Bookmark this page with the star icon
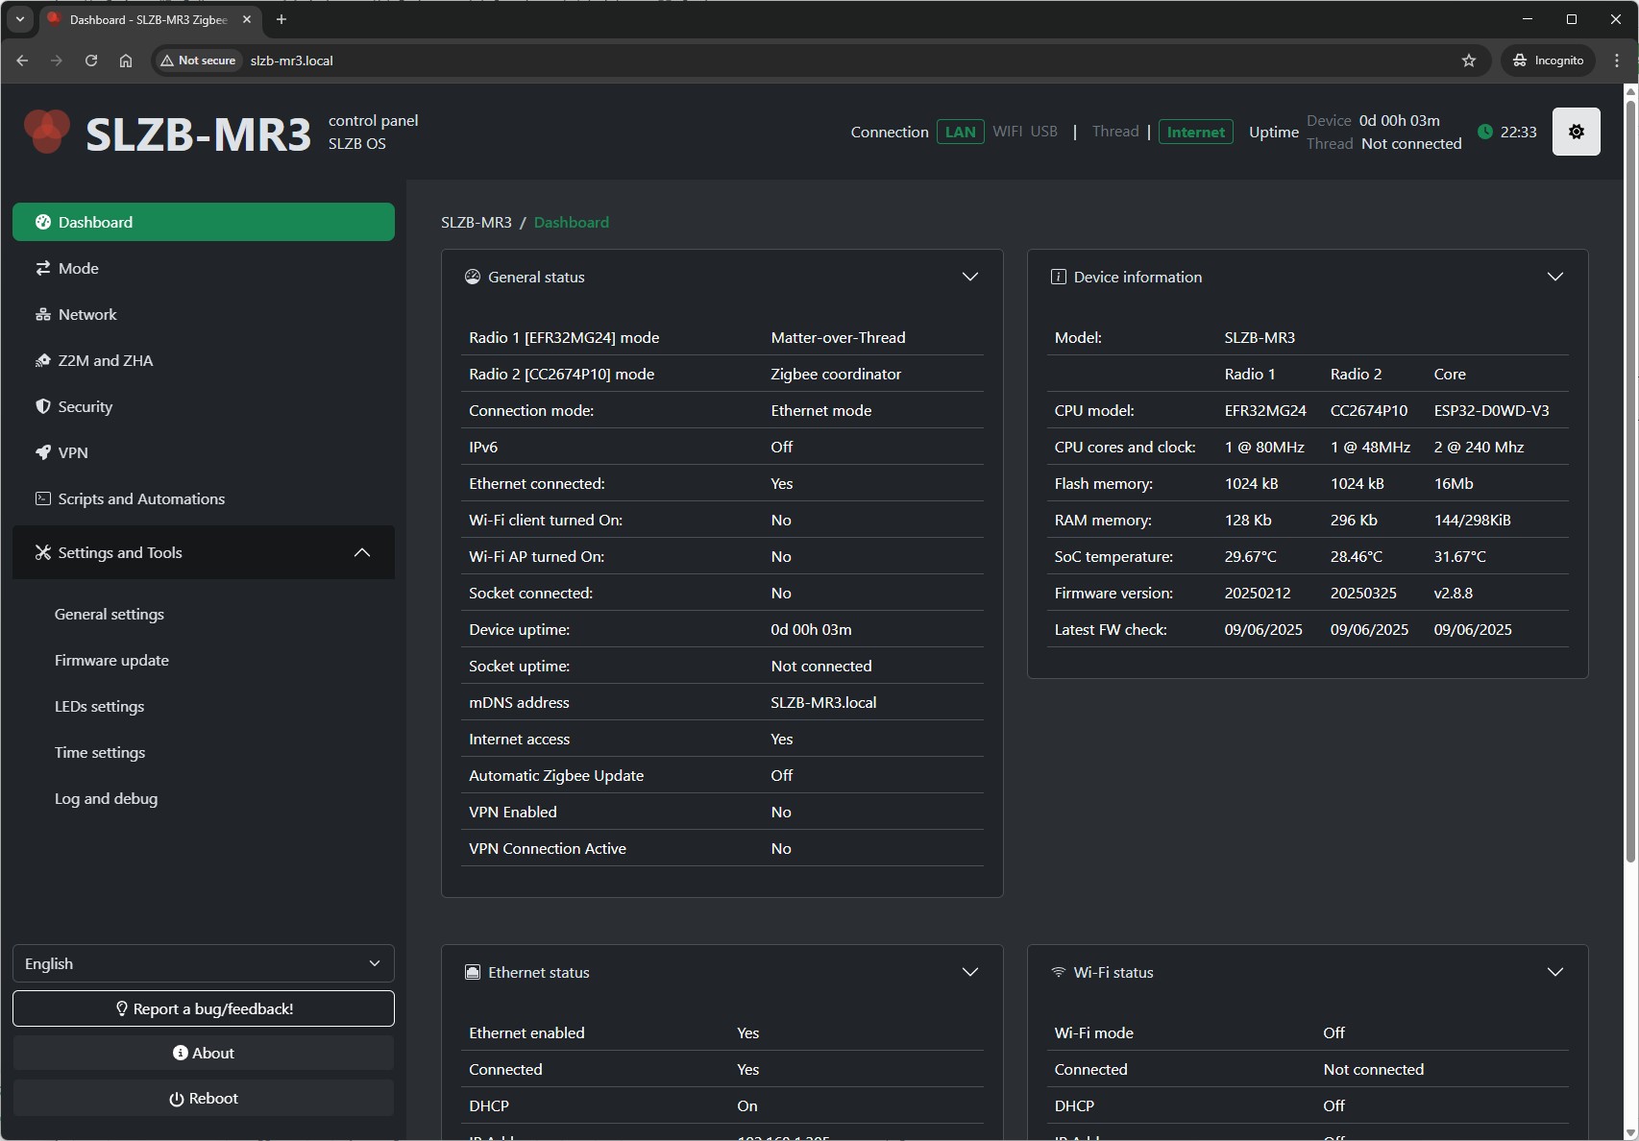 tap(1468, 61)
